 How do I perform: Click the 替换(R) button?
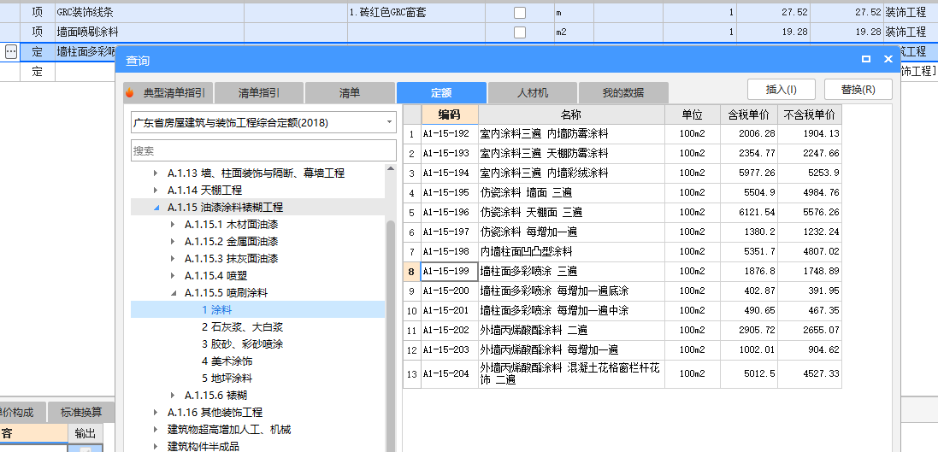858,90
